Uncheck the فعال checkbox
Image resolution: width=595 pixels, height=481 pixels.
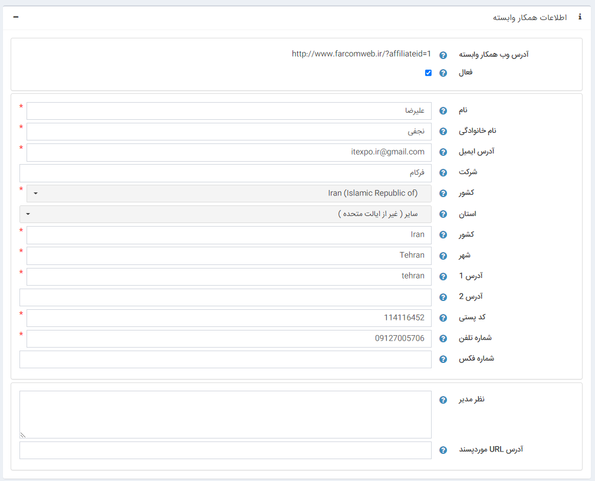tap(428, 73)
